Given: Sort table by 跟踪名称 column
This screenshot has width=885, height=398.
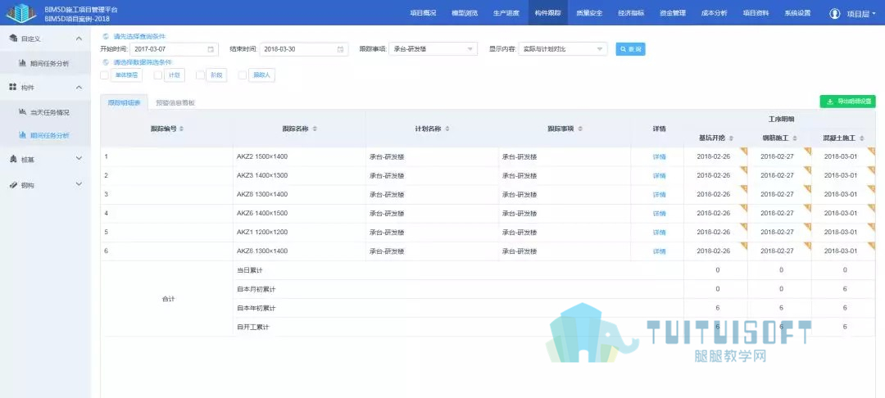Looking at the screenshot, I should 315,129.
